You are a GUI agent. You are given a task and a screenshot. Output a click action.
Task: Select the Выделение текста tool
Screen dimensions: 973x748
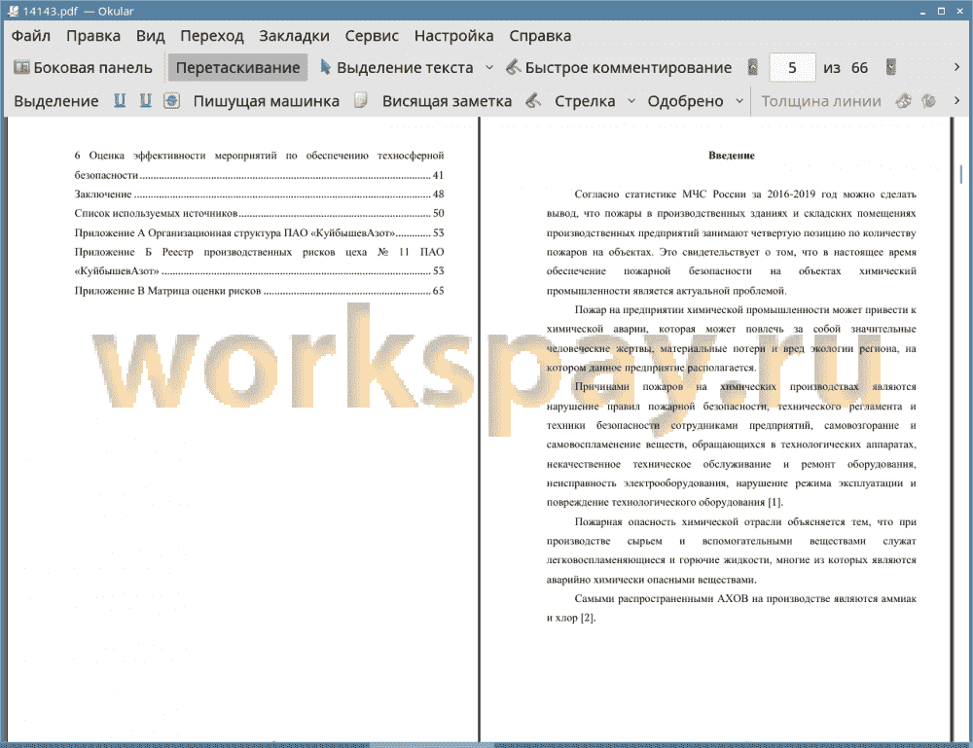point(397,67)
